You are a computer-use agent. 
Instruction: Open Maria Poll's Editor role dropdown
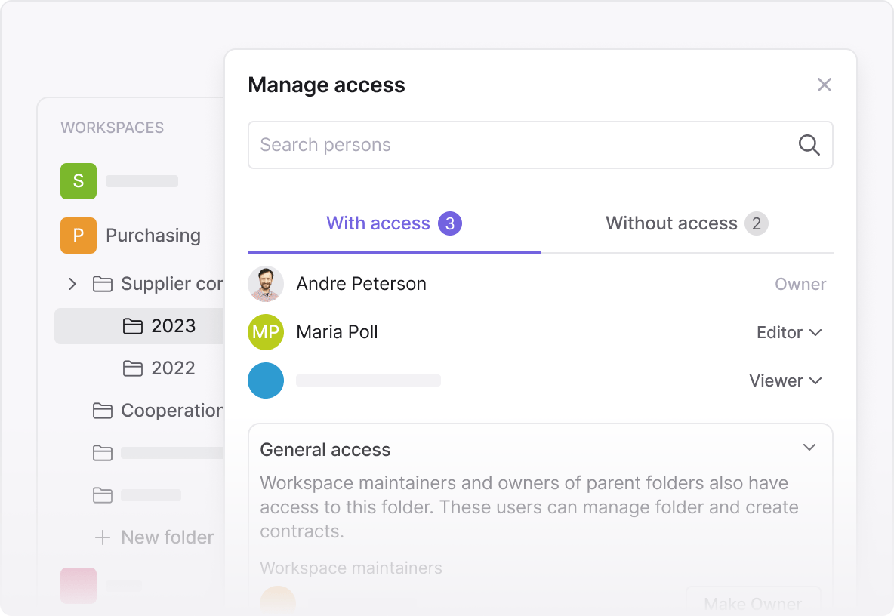789,332
